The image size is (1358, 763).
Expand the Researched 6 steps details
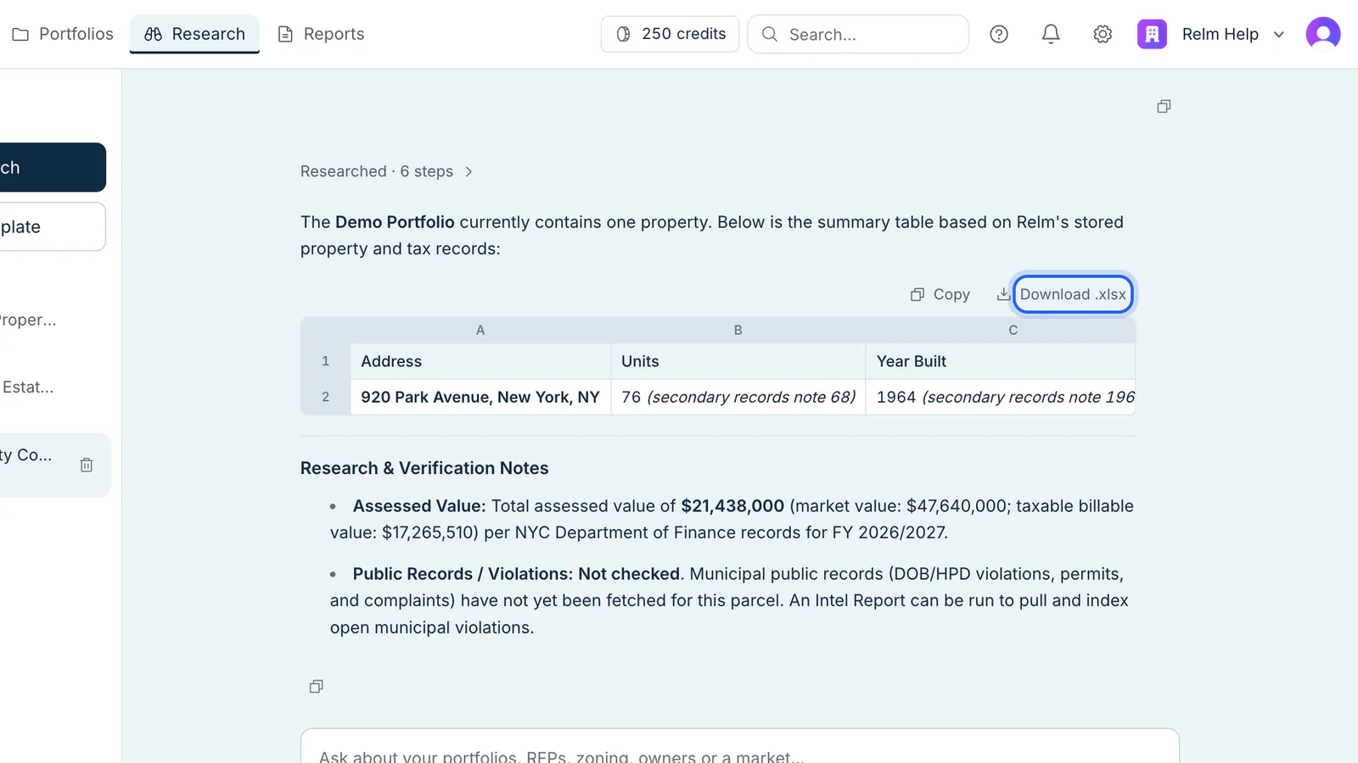tap(386, 171)
